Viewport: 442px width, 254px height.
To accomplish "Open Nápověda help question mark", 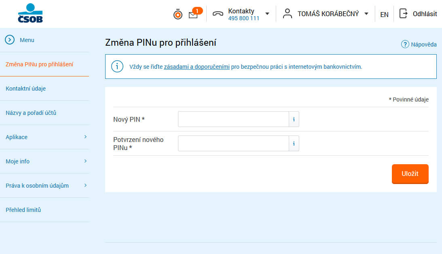I will click(405, 44).
